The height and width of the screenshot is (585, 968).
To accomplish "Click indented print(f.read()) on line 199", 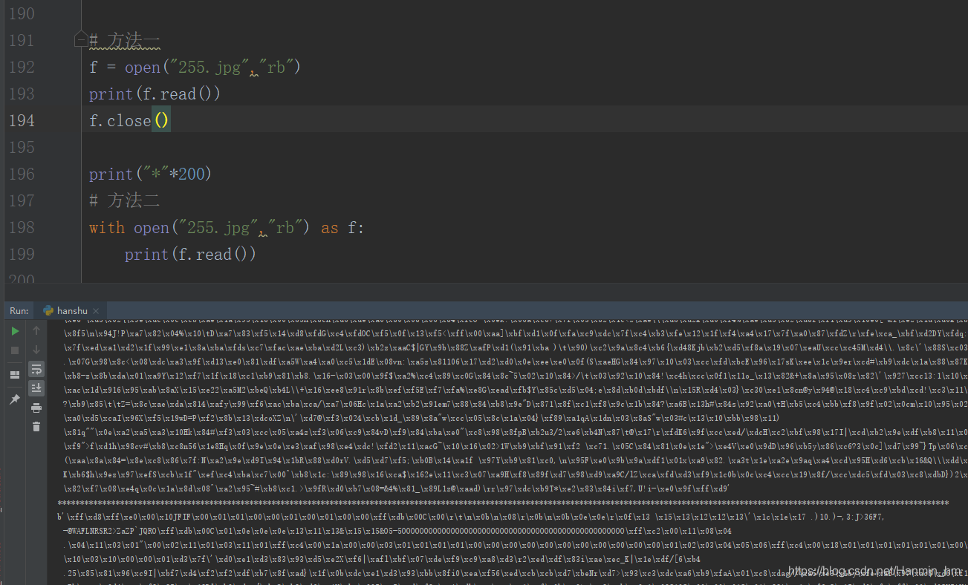I will [x=190, y=254].
